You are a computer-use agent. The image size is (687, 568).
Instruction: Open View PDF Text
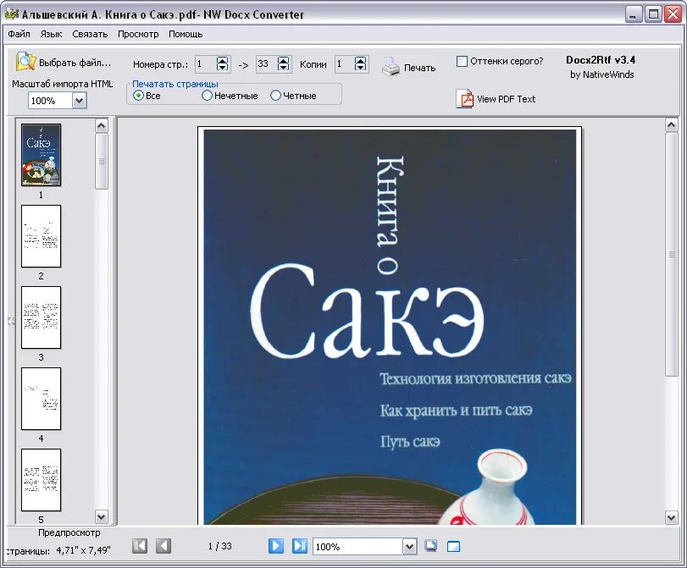(x=496, y=99)
